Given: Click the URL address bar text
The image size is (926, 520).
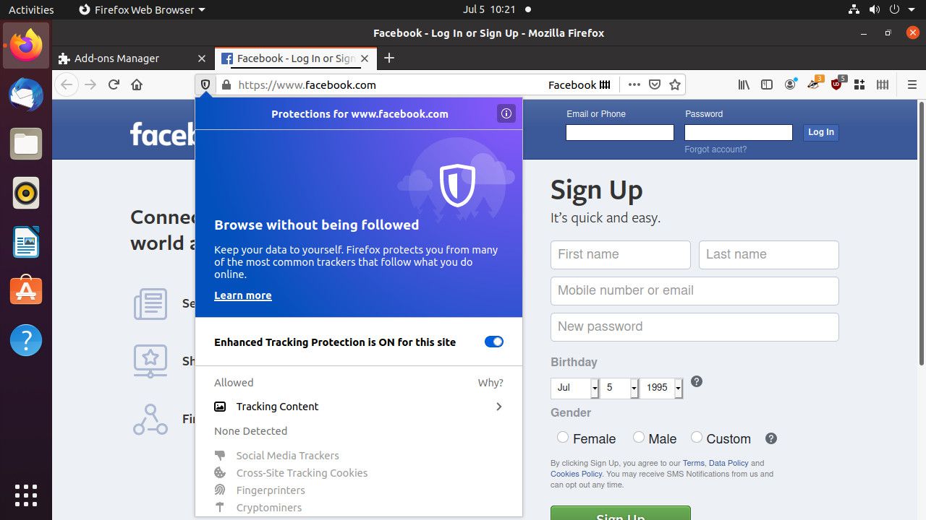Looking at the screenshot, I should [307, 84].
